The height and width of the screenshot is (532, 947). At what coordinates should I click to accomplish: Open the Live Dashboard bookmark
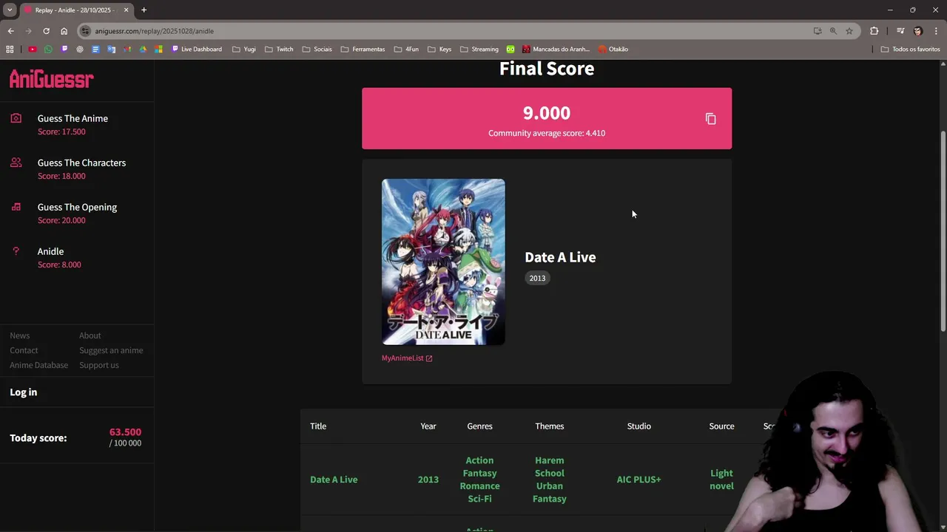point(196,49)
